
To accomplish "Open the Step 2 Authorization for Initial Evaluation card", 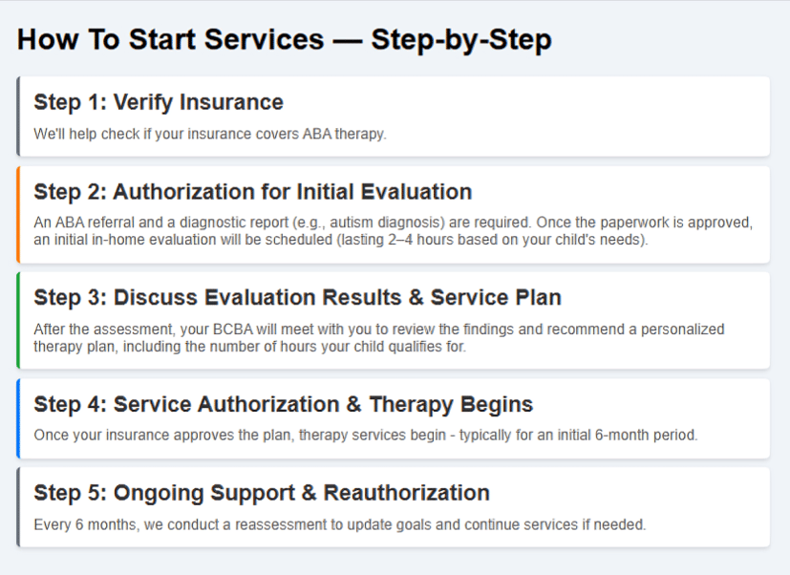I will click(393, 215).
